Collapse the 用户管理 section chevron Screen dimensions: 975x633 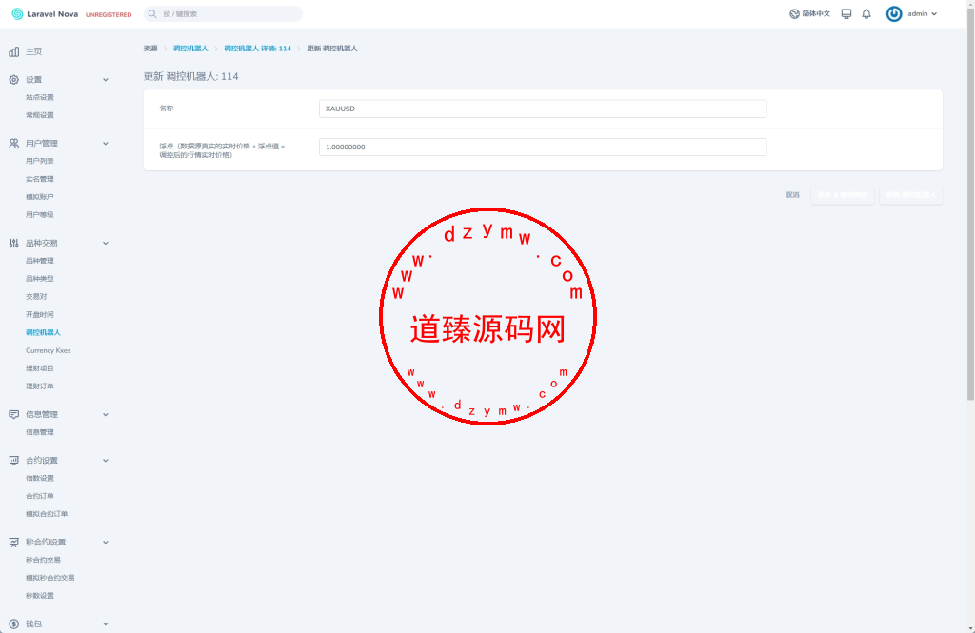106,143
